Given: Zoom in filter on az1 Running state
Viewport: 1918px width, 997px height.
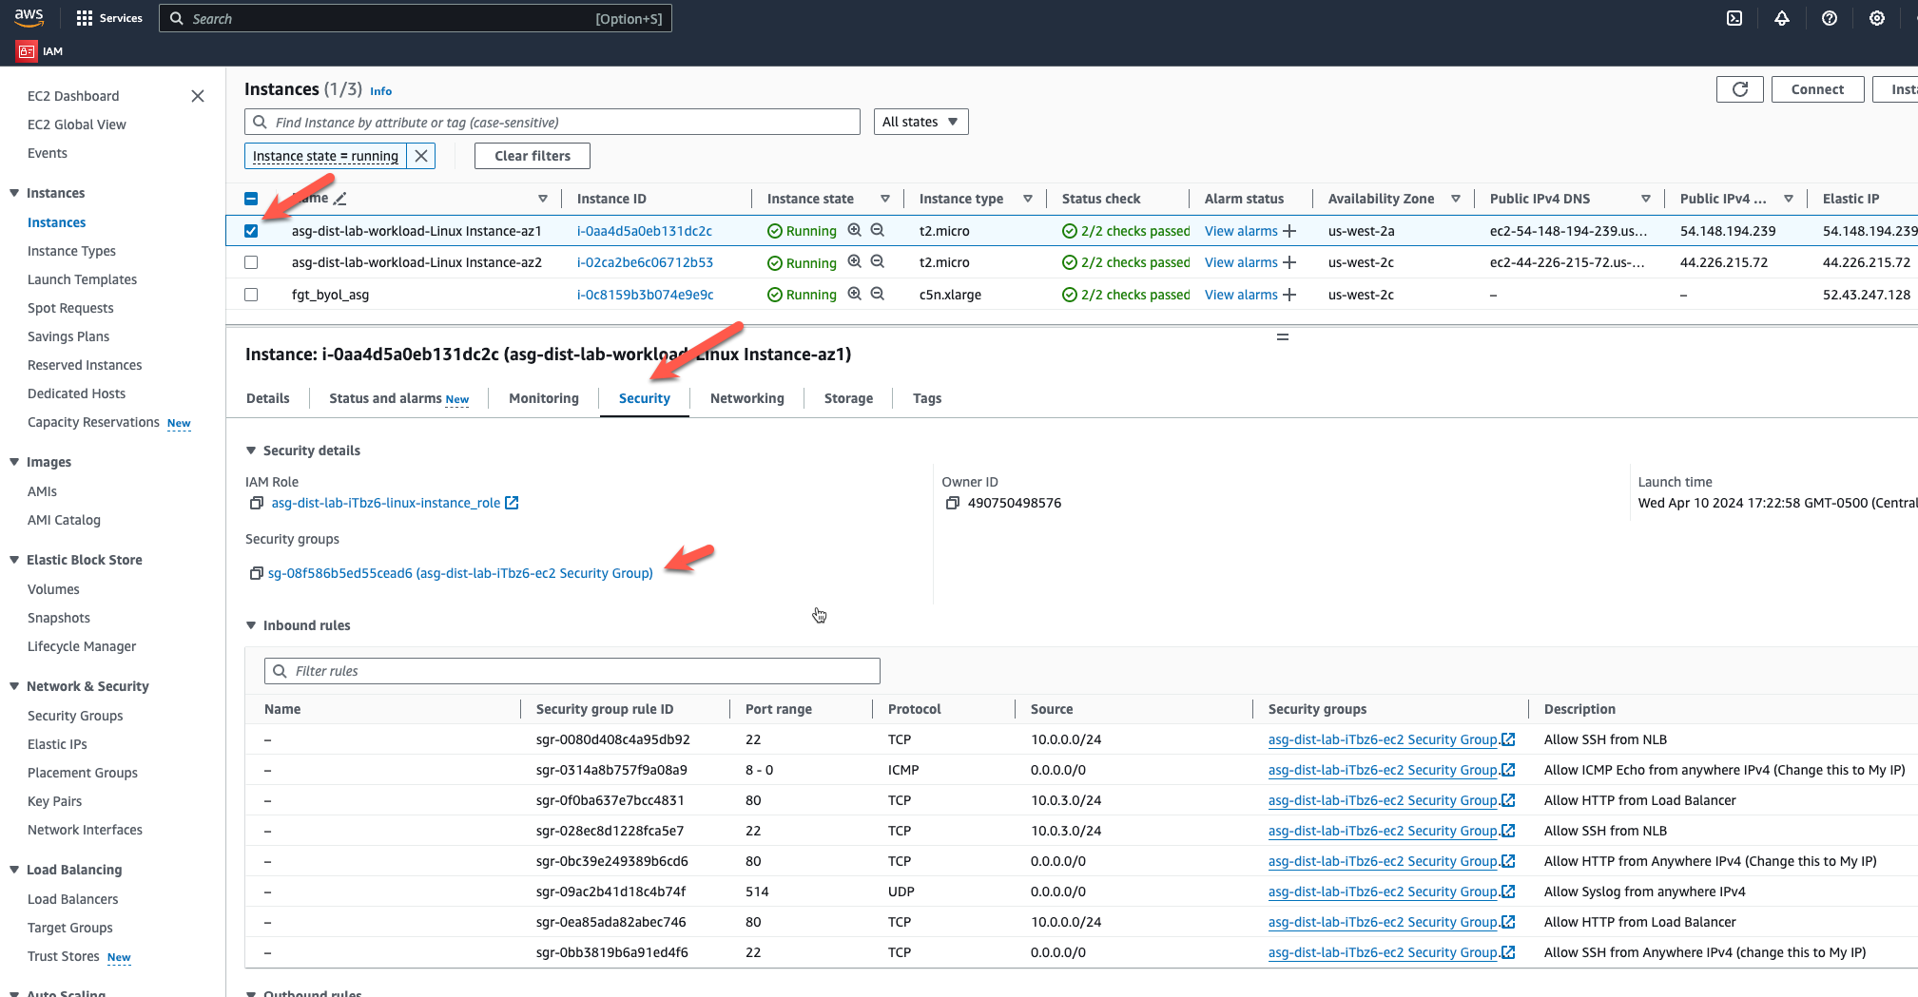Looking at the screenshot, I should 855,230.
